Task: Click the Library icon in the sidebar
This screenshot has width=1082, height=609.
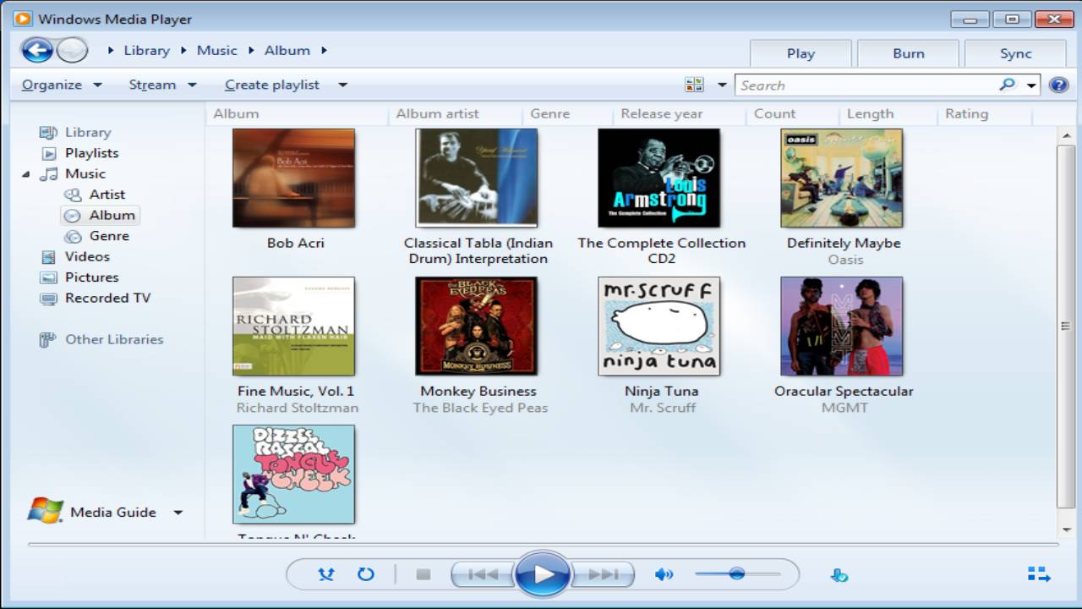Action: coord(48,133)
